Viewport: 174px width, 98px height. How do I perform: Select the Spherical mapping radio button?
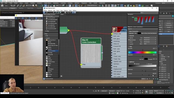(x=160, y=58)
